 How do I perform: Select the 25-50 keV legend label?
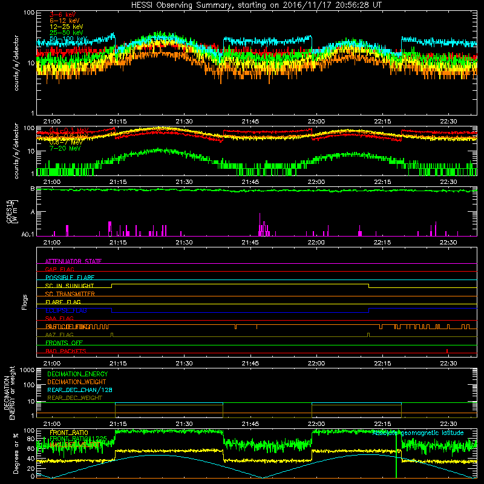(66, 33)
